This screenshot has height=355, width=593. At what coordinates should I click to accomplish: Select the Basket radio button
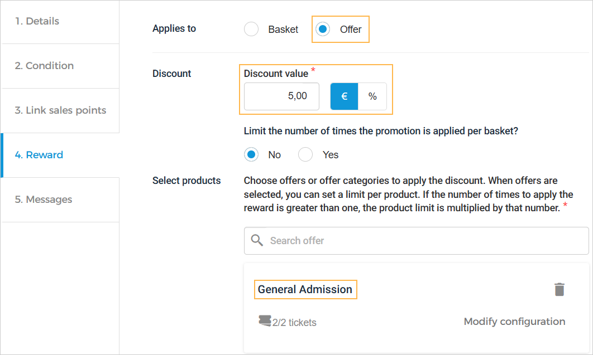pos(251,29)
